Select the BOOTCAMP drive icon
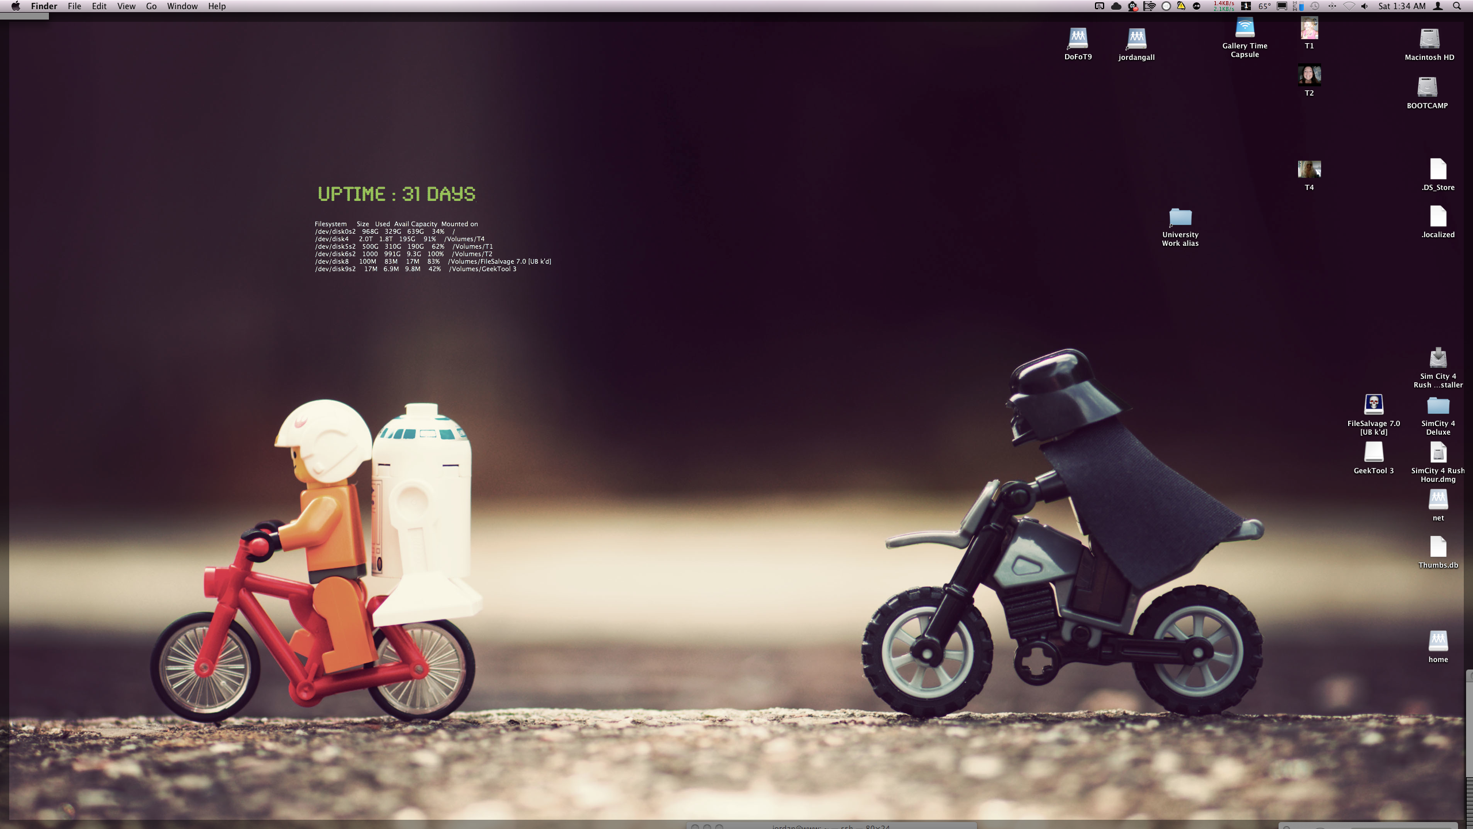Screen dimensions: 1473x829 tap(1427, 88)
